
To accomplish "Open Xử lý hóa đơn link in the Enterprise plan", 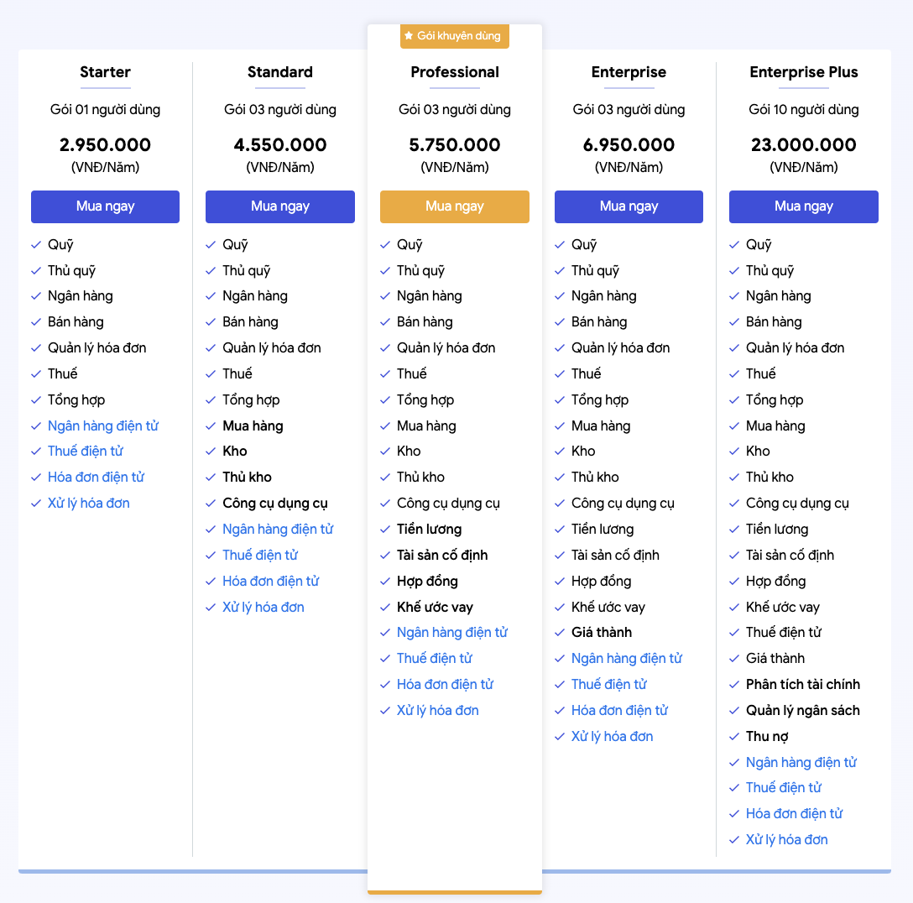I will click(x=612, y=737).
